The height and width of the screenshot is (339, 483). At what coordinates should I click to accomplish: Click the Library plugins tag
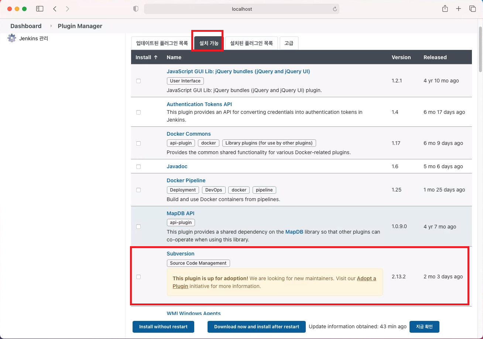(269, 143)
